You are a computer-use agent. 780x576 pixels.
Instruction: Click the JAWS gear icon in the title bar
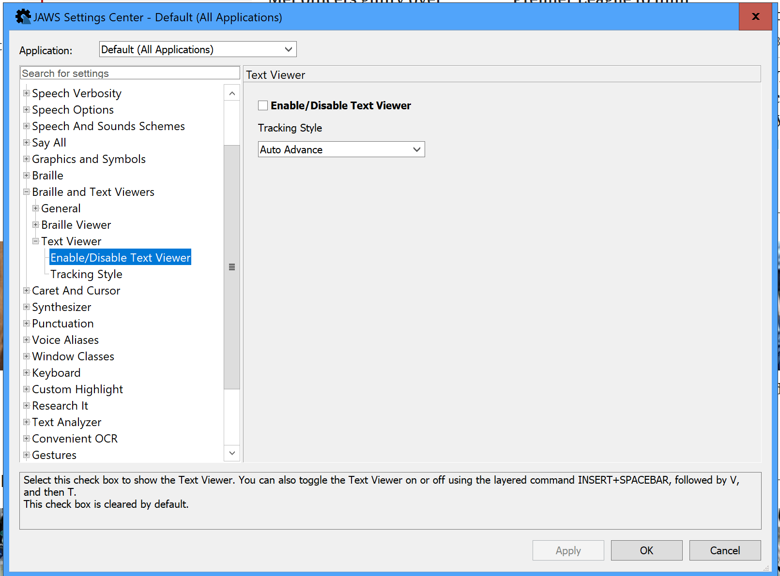23,16
